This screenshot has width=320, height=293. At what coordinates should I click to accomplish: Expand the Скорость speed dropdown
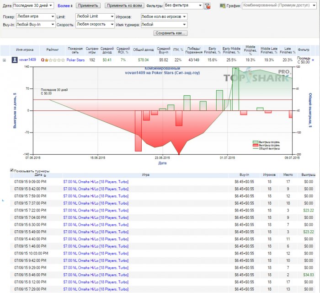point(95,25)
